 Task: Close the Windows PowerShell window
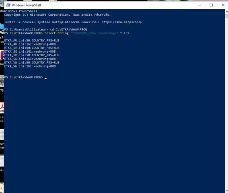(x=223, y=5)
